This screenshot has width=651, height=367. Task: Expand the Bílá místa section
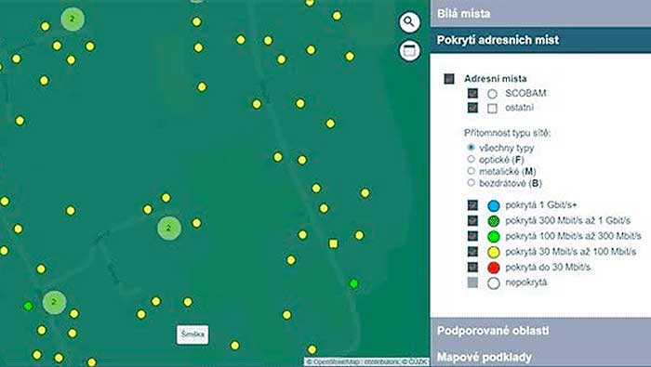[540, 13]
